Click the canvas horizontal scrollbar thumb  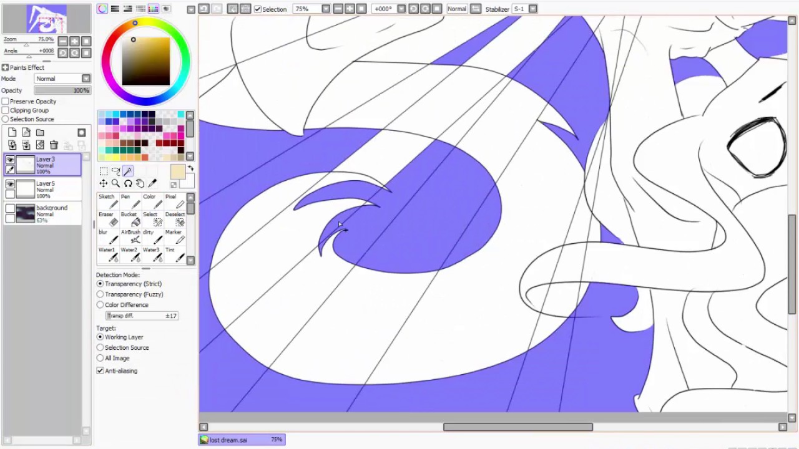click(x=518, y=427)
